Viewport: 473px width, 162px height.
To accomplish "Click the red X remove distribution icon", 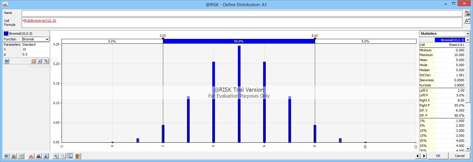I will [33, 61].
